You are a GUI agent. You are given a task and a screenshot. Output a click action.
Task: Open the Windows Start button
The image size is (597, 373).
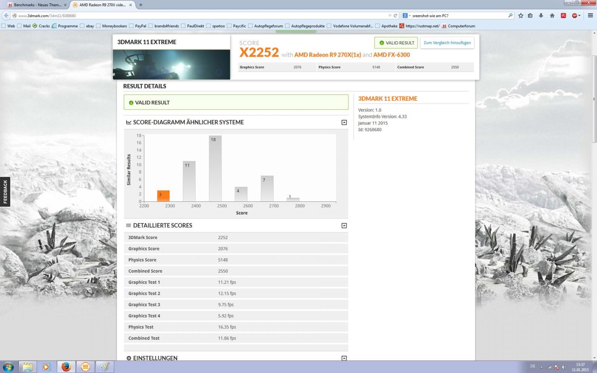(x=8, y=367)
